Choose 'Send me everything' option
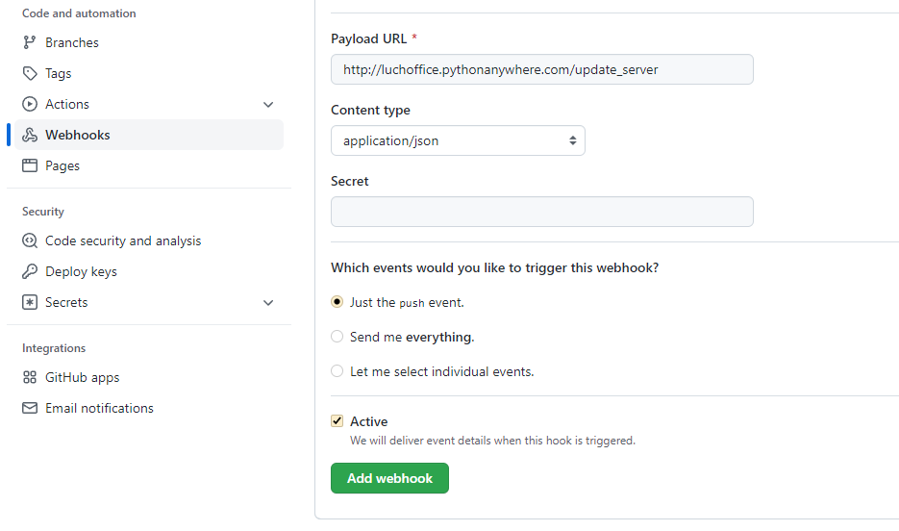Screen dimensions: 899x531 (337, 337)
